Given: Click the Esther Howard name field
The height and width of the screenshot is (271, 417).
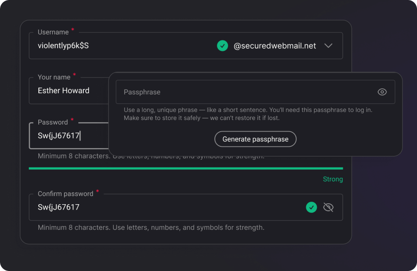Looking at the screenshot, I should (x=64, y=91).
